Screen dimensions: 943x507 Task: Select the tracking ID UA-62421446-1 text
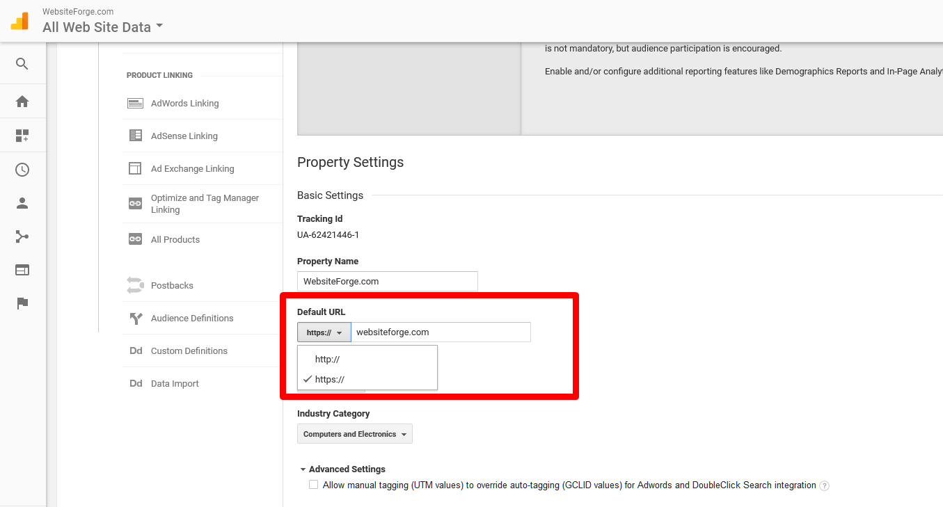(328, 235)
